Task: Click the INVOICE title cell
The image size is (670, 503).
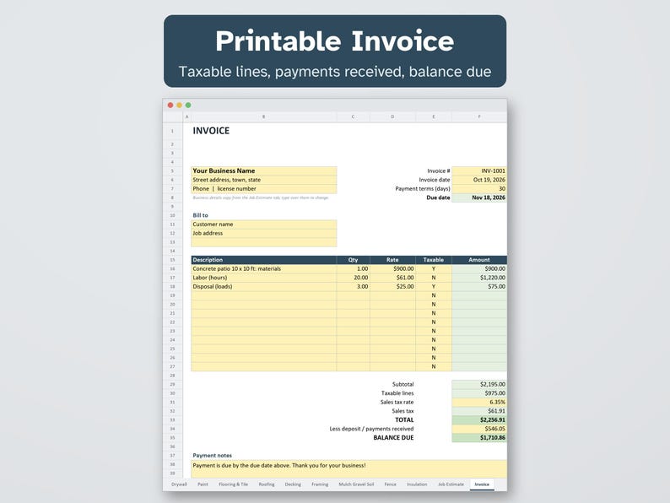Action: pyautogui.click(x=211, y=131)
